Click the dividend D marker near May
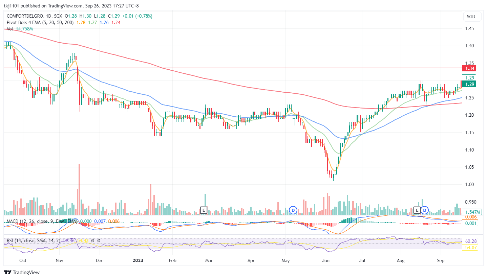The height and width of the screenshot is (279, 487). [294, 210]
